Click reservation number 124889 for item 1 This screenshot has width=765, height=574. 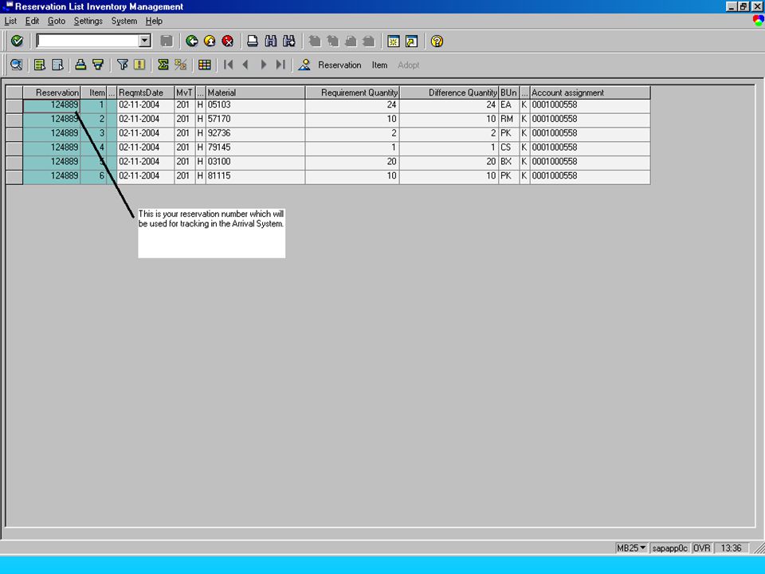(52, 105)
